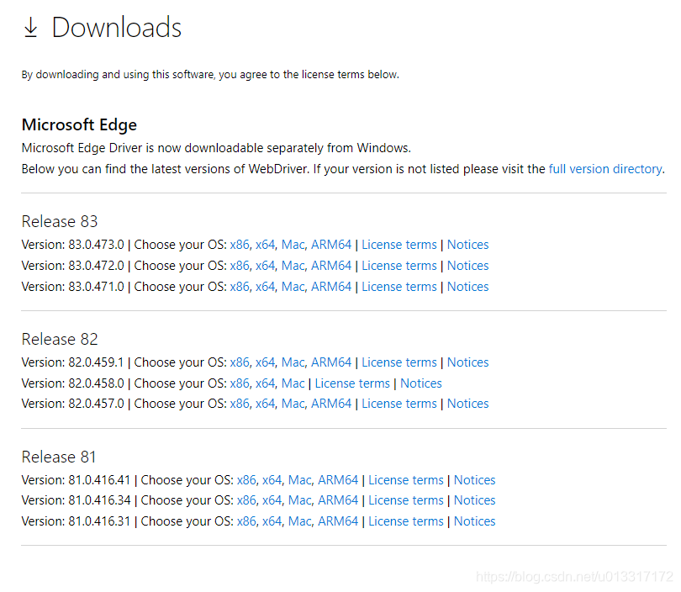681x592 pixels.
Task: Open License terms for version 82.0.459.1
Action: [399, 362]
